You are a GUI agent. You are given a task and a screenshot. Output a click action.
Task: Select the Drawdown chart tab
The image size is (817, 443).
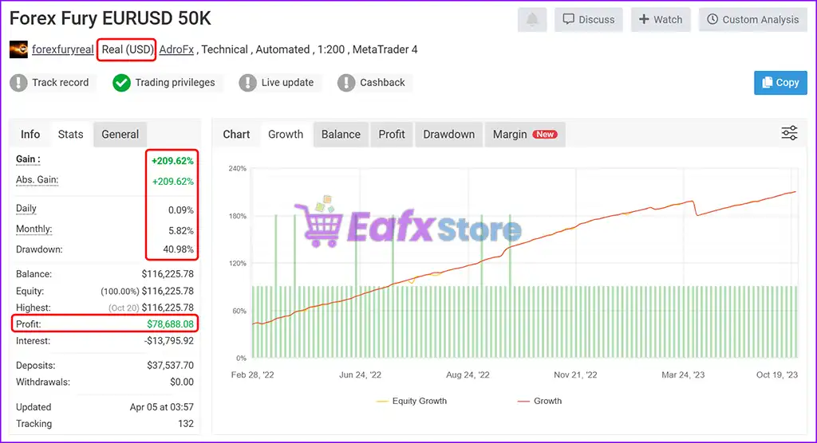[x=448, y=134]
